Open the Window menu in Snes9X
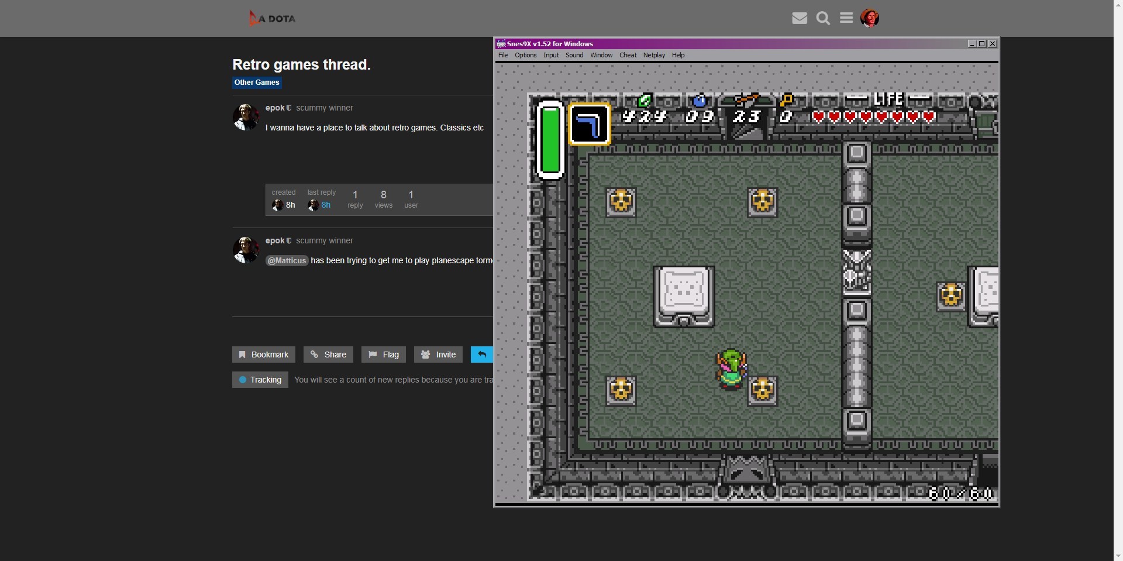 [x=601, y=55]
